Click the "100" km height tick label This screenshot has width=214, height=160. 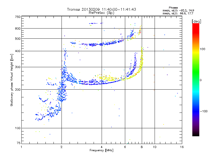click(x=18, y=128)
